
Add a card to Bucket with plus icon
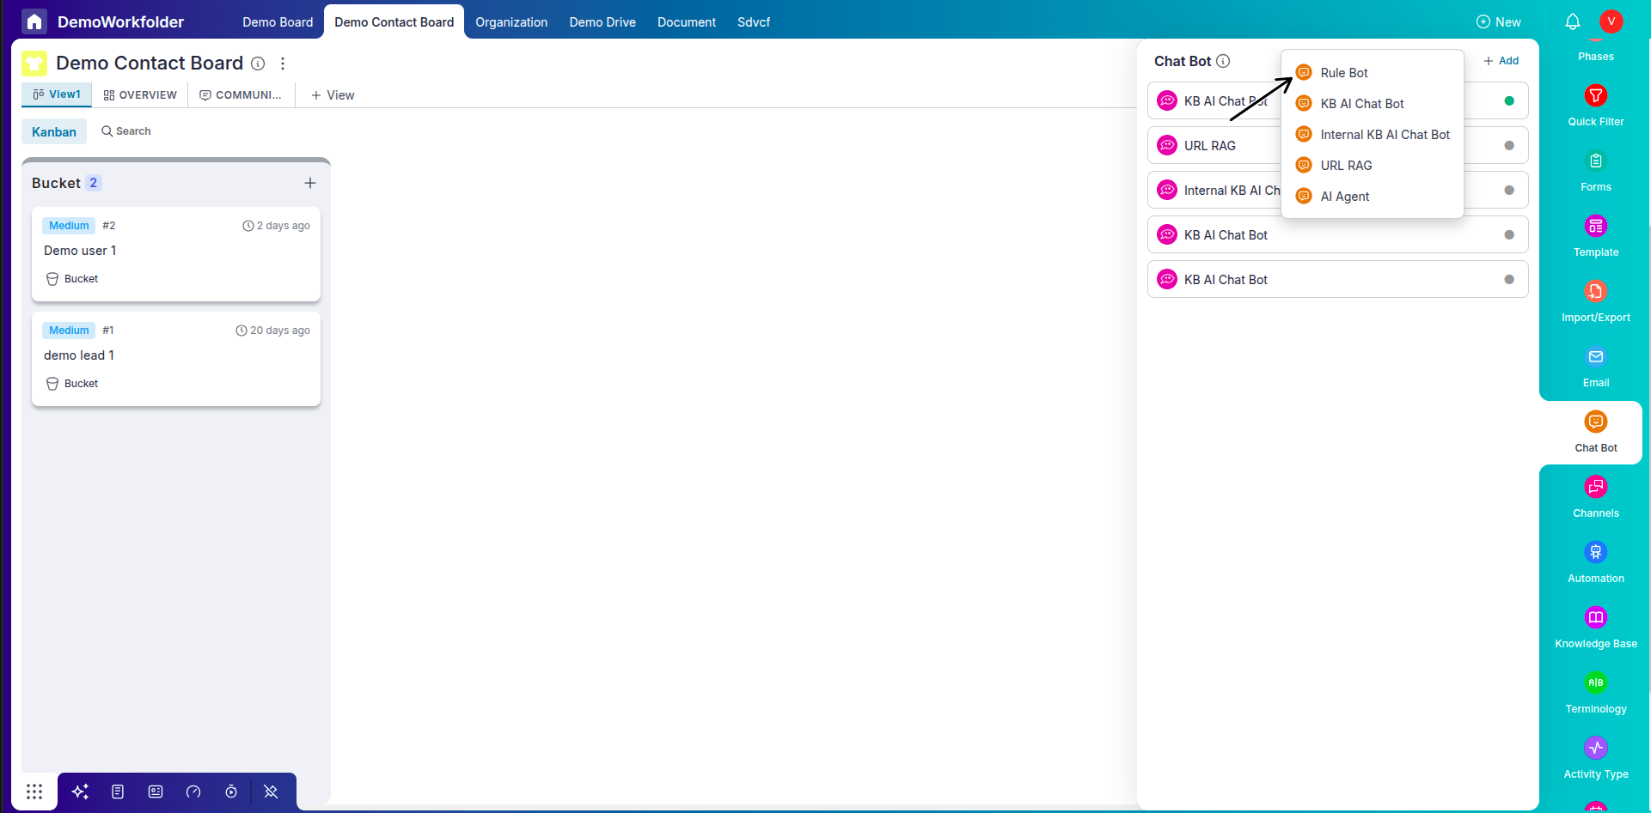tap(310, 183)
